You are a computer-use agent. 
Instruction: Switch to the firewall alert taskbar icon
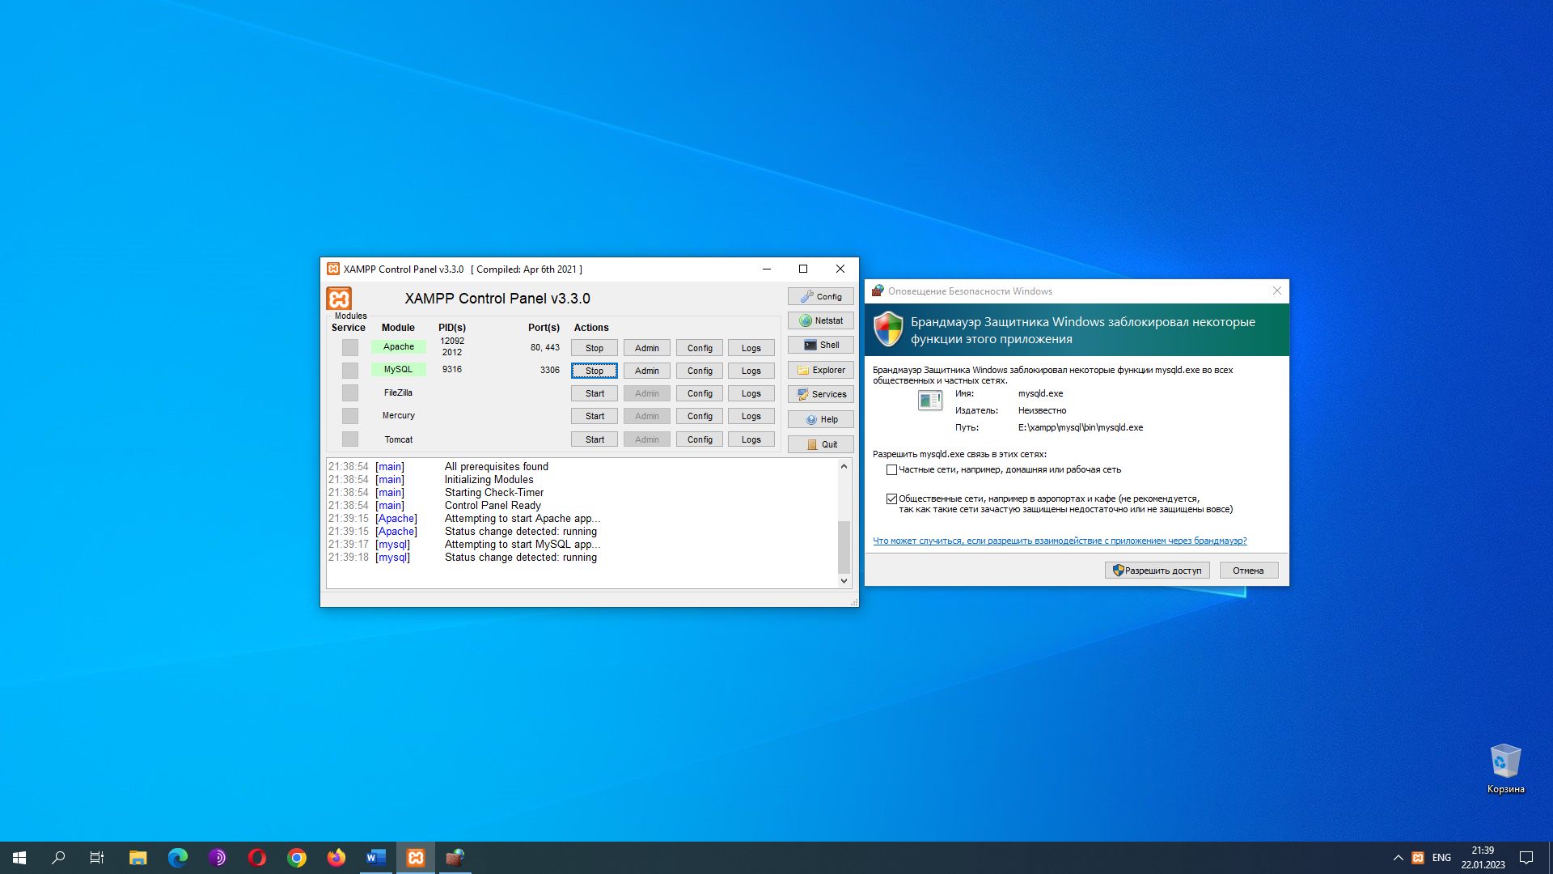pos(455,858)
